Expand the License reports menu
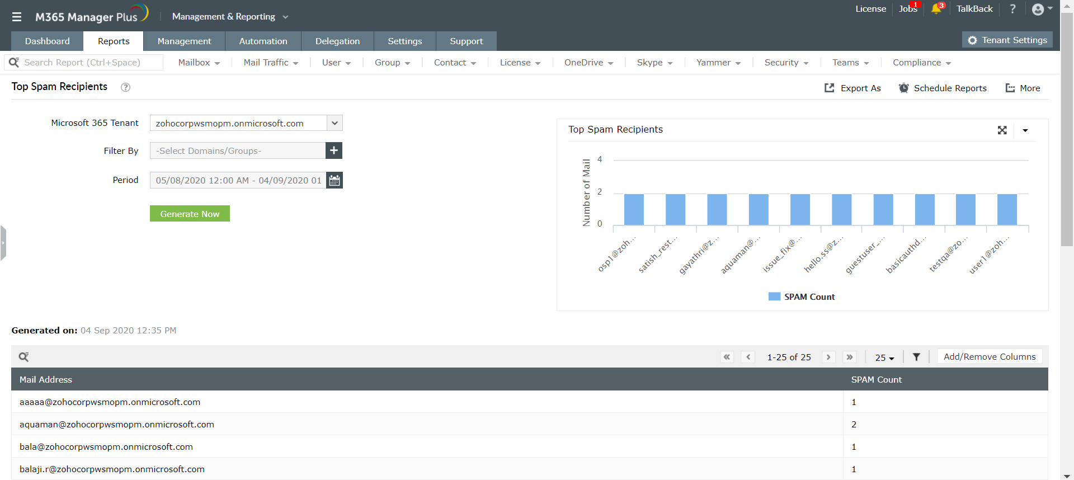The width and height of the screenshot is (1074, 480). (x=520, y=63)
